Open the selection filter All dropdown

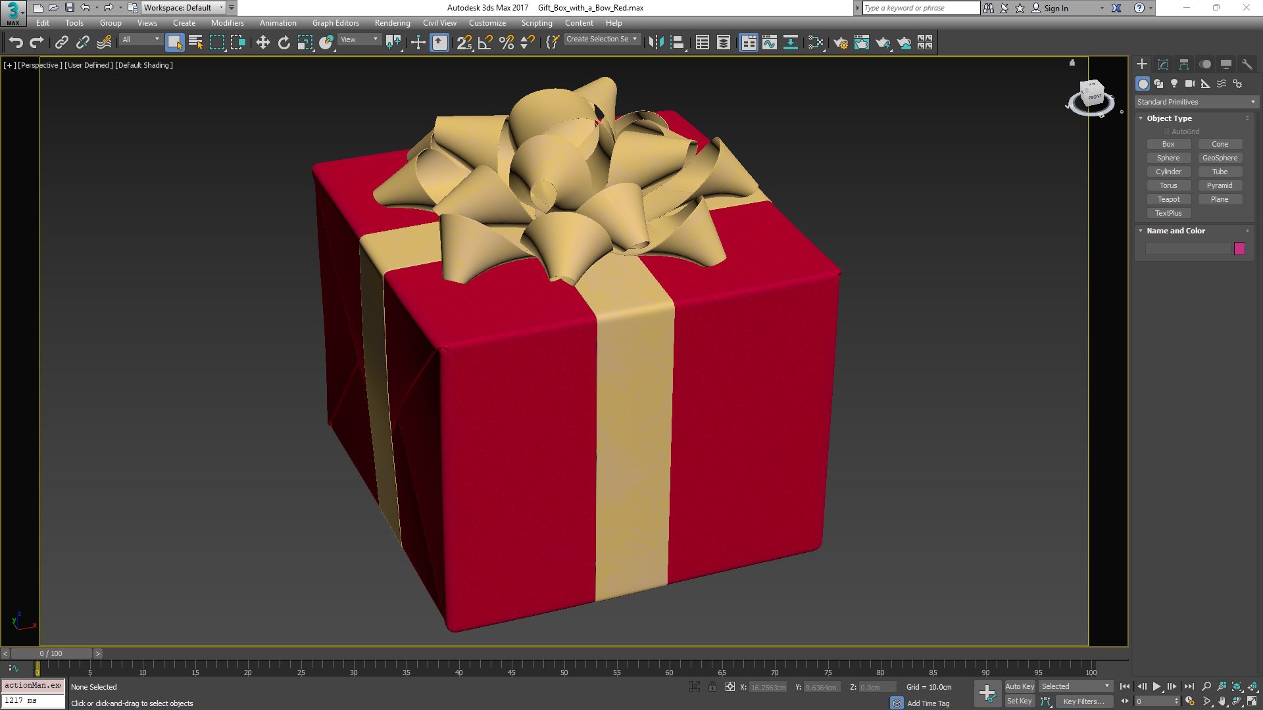pyautogui.click(x=141, y=39)
